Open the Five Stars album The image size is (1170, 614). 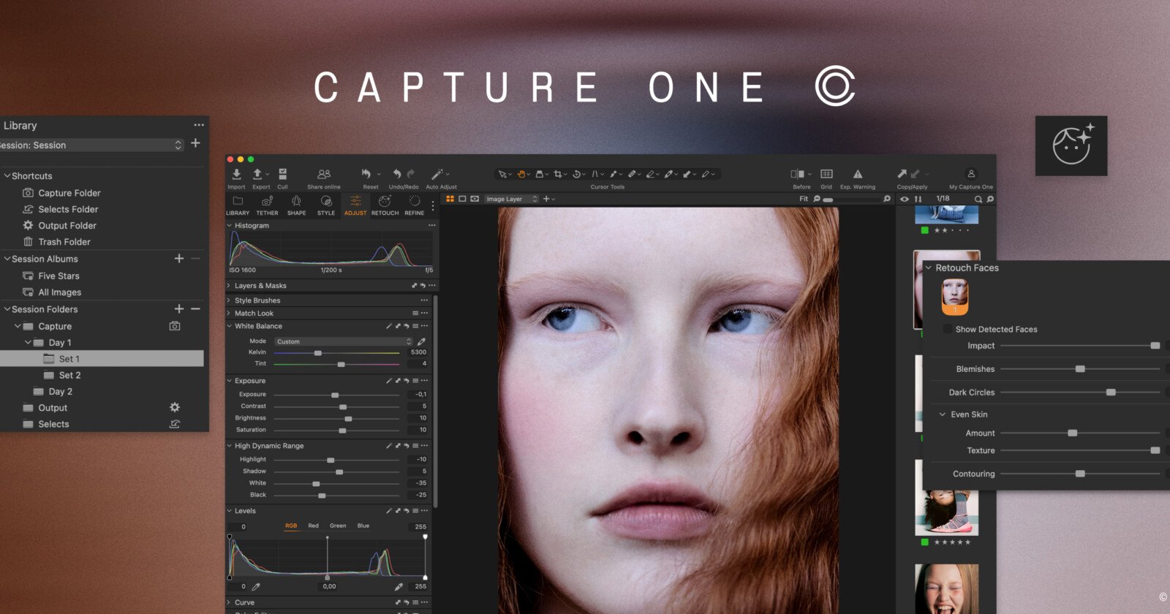pyautogui.click(x=58, y=276)
